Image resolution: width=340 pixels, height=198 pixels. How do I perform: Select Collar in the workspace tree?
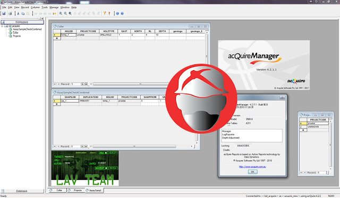(x=15, y=32)
